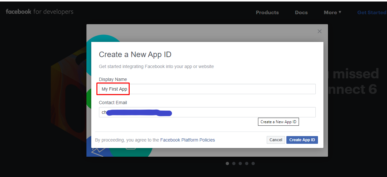Click the teal circle icon below the dialog
Viewport: 387px width, 177px height.
pos(131,152)
